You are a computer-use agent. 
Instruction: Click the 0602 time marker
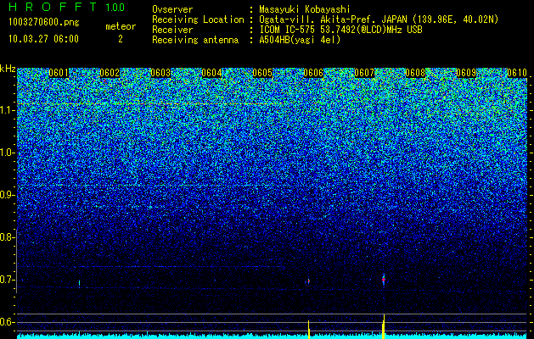(x=110, y=73)
